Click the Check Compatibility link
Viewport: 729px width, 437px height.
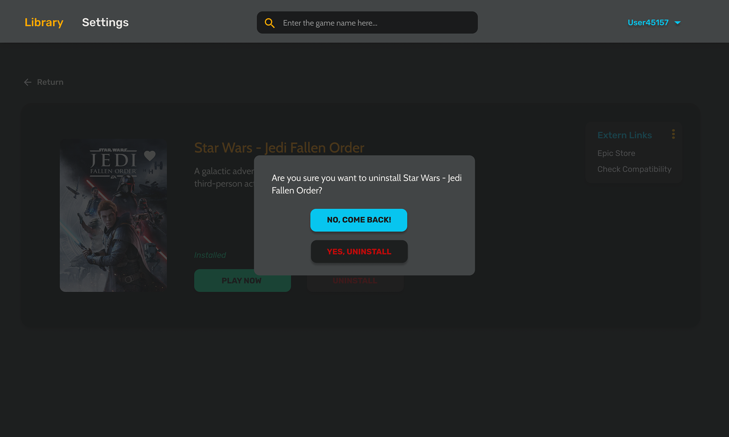[x=634, y=169]
